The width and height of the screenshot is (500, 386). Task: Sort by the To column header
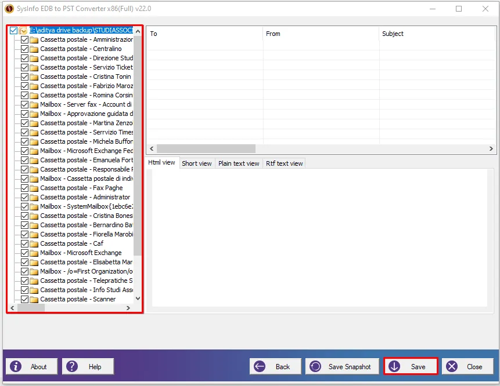click(205, 34)
